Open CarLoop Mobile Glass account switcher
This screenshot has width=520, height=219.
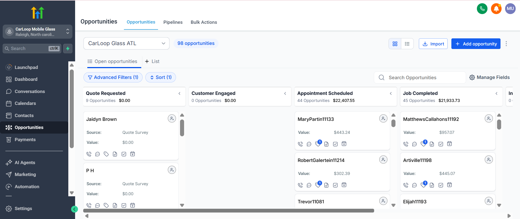click(x=37, y=32)
